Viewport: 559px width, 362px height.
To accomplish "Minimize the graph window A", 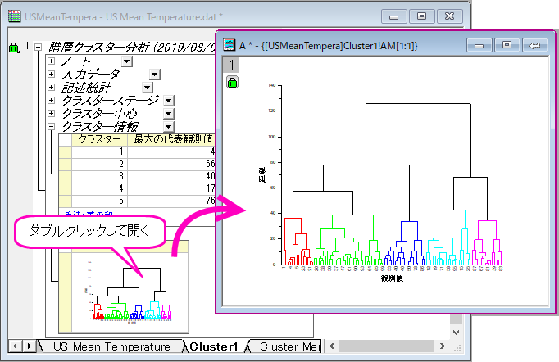I will (479, 46).
